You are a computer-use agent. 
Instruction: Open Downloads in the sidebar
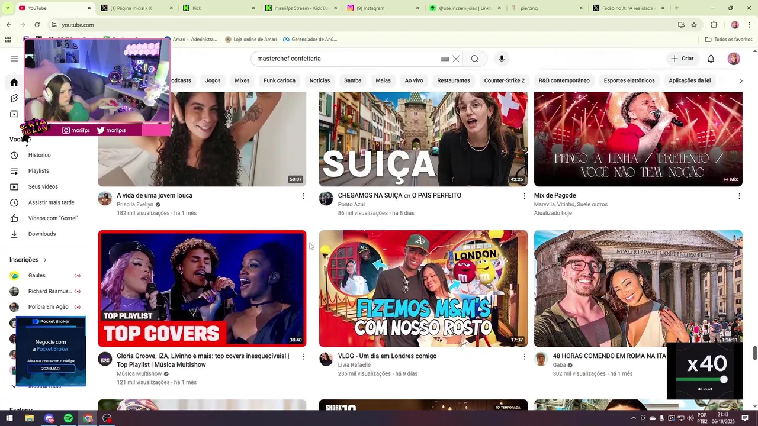tap(41, 234)
